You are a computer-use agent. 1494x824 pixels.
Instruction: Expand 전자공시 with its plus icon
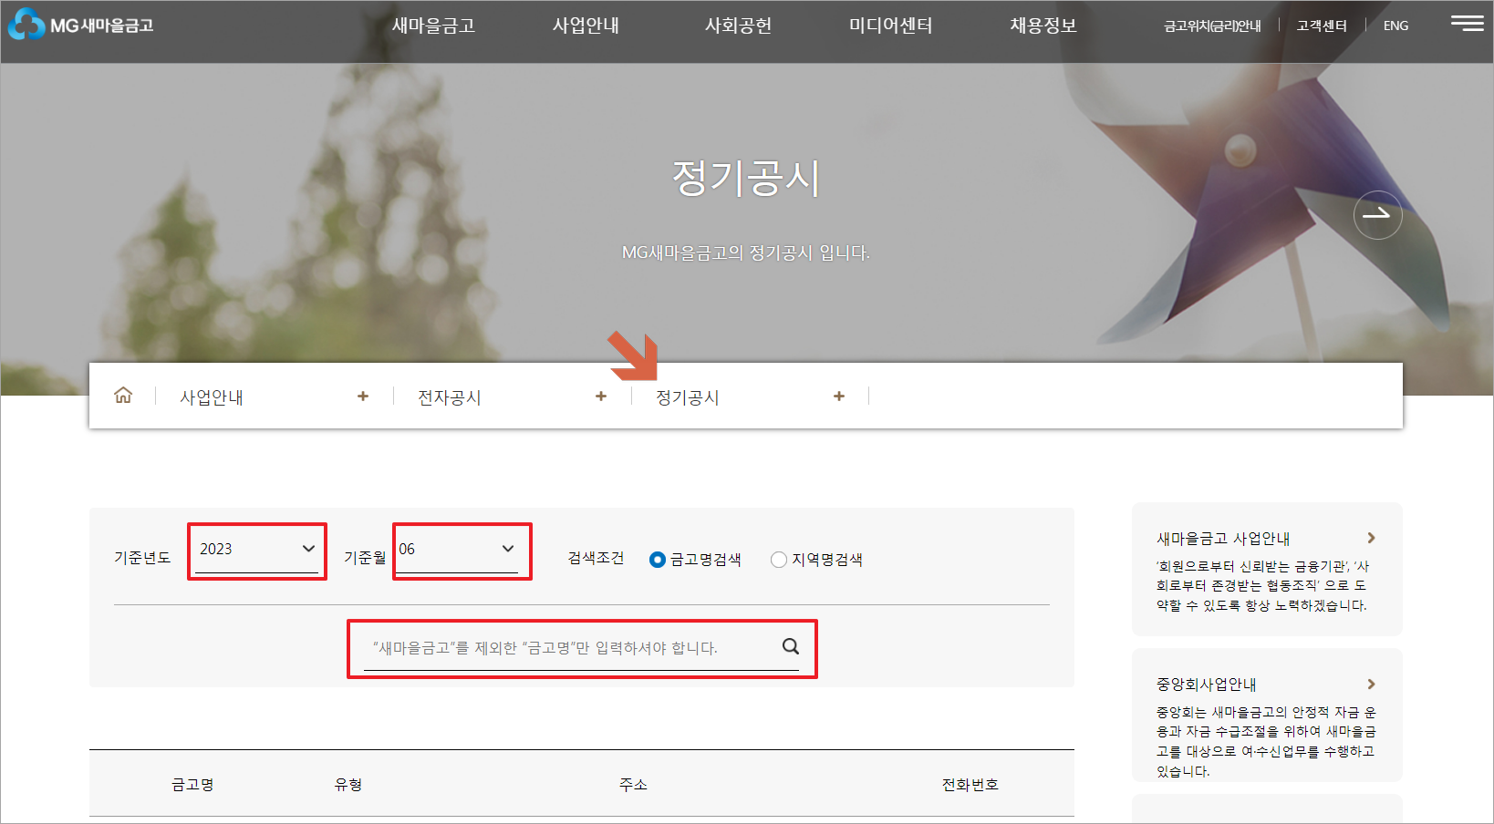(601, 396)
